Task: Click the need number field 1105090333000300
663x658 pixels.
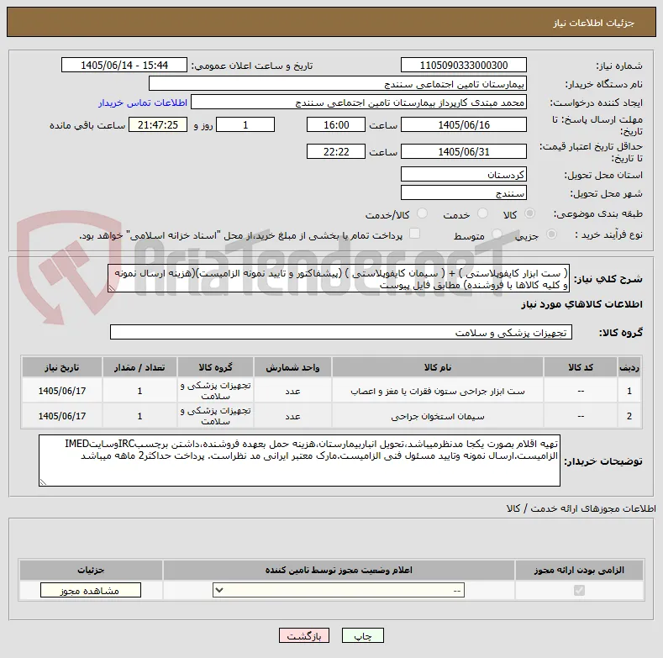Action: [463, 65]
